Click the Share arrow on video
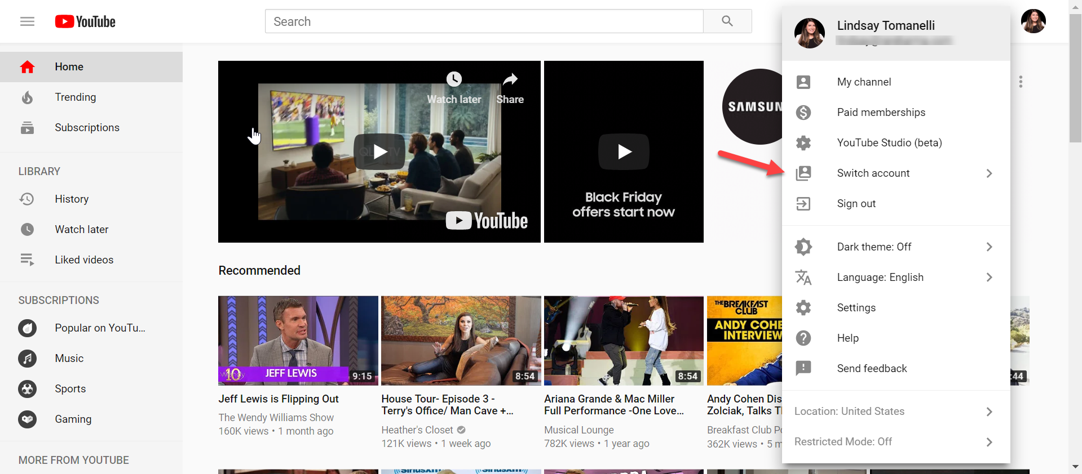1082x474 pixels. point(510,79)
